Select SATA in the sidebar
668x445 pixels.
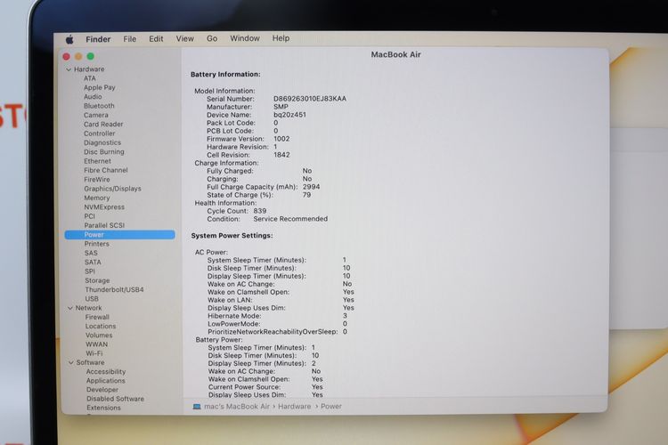[x=93, y=263]
